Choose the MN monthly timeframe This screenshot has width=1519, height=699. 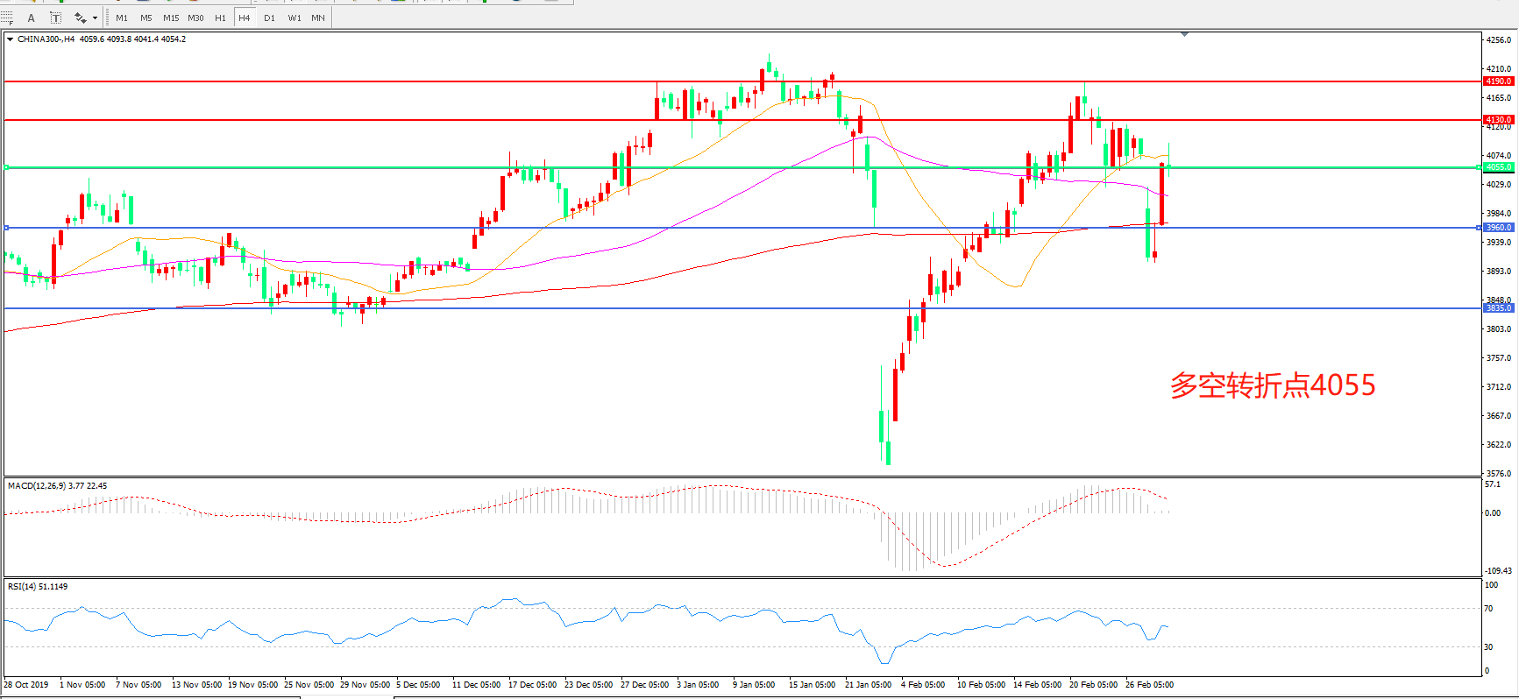[x=318, y=18]
